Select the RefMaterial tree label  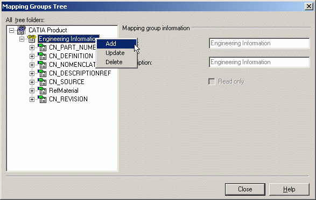coord(64,91)
